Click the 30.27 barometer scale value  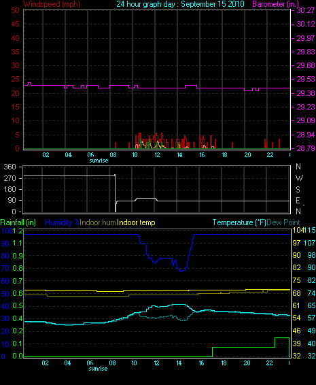click(x=306, y=10)
